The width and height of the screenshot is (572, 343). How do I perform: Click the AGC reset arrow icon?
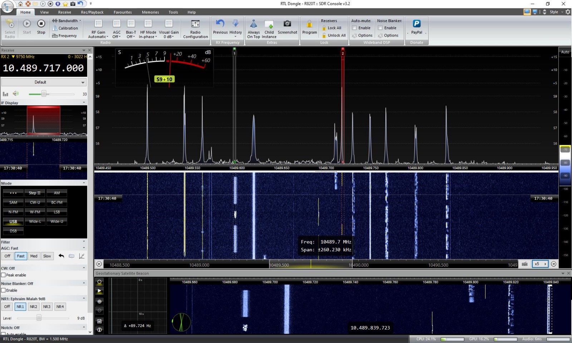(x=61, y=256)
